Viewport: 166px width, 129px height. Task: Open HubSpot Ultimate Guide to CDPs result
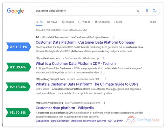[87, 84]
